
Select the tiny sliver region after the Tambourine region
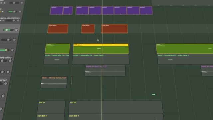click(71, 82)
